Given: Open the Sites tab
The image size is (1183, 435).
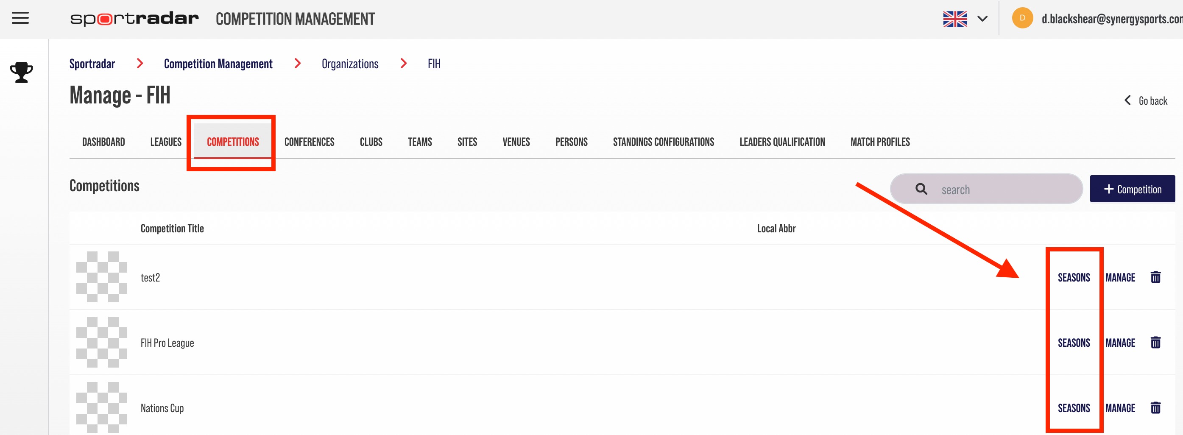Looking at the screenshot, I should point(467,142).
